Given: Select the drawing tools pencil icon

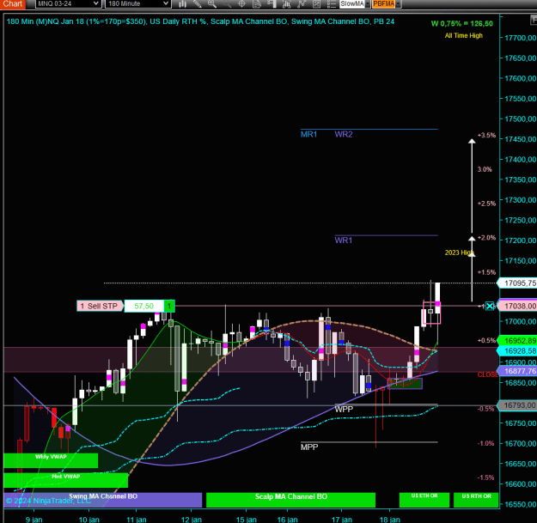Looking at the screenshot, I should tap(198, 3).
